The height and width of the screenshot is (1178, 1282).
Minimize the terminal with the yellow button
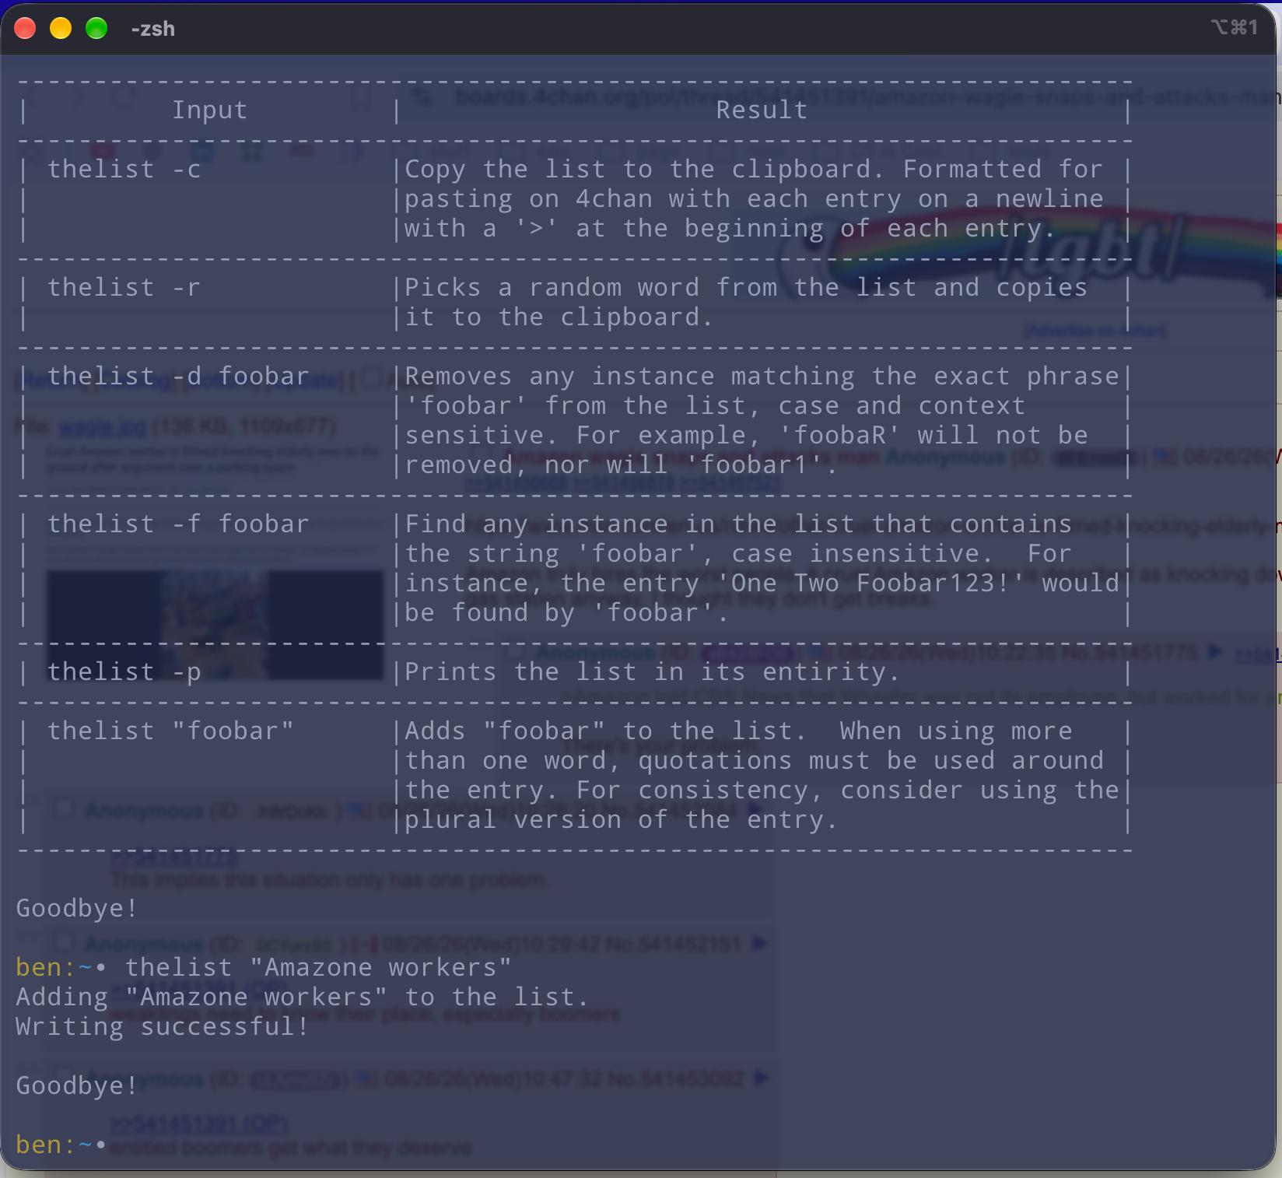61,29
